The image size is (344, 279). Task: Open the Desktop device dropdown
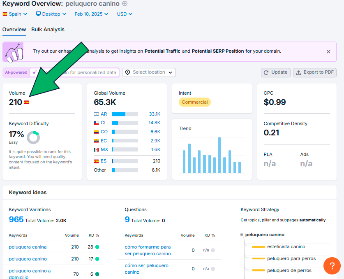pyautogui.click(x=51, y=14)
